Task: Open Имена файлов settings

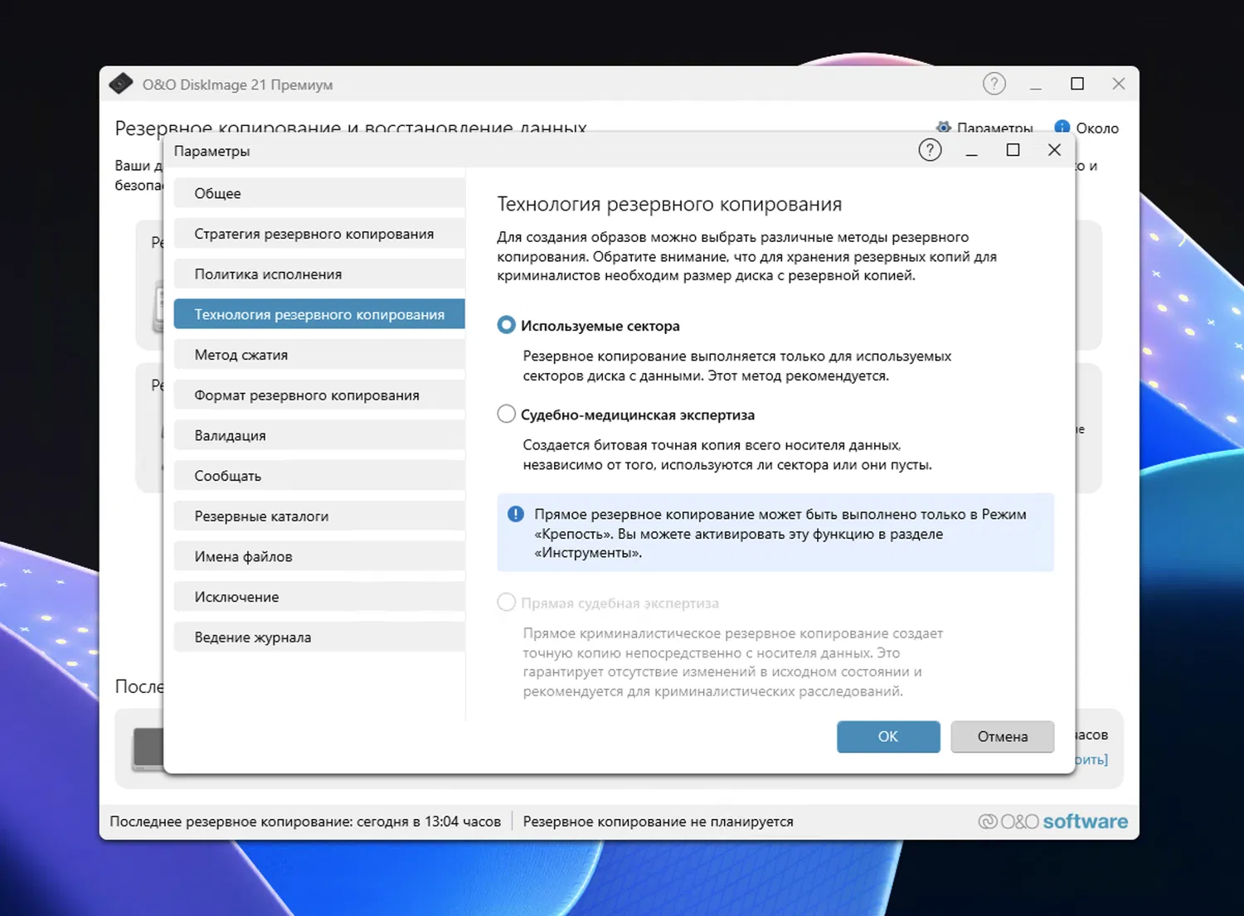Action: (x=319, y=556)
